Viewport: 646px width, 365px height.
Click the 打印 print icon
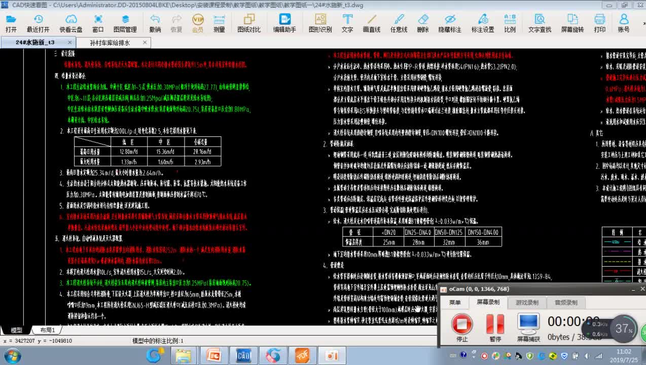600,23
